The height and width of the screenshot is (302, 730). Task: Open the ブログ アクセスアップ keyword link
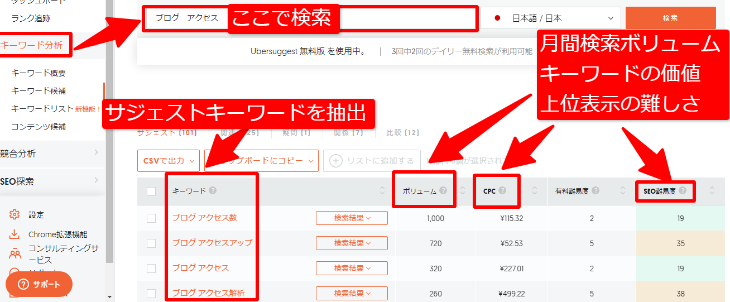(212, 243)
